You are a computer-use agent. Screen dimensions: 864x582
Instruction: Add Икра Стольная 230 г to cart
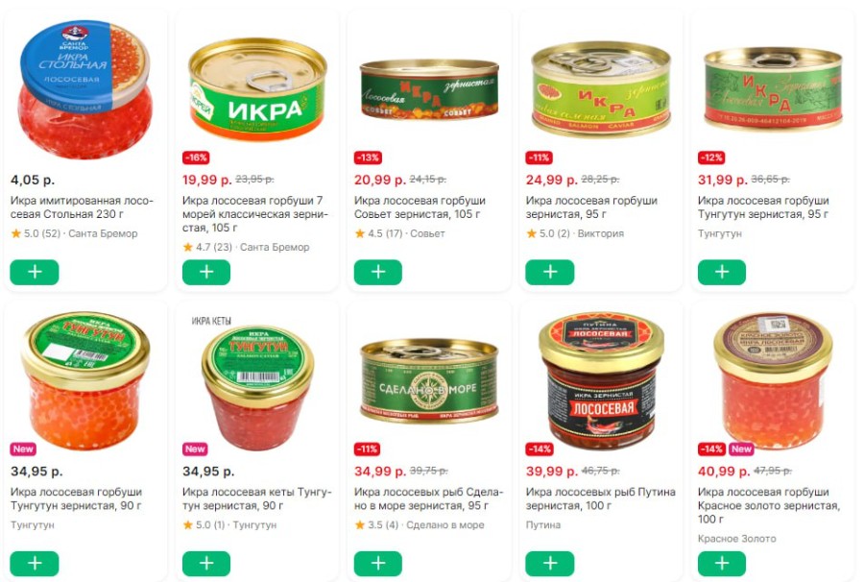[x=35, y=272]
